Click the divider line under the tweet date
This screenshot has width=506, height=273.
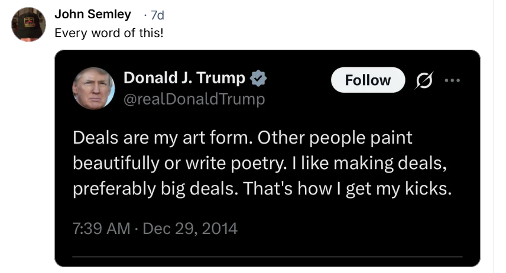(x=267, y=256)
